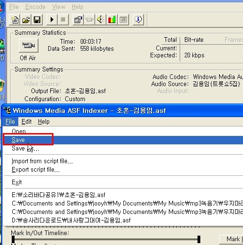Click the Open folder toolbar icon
Screen dimensions: 243x245
(26, 20)
